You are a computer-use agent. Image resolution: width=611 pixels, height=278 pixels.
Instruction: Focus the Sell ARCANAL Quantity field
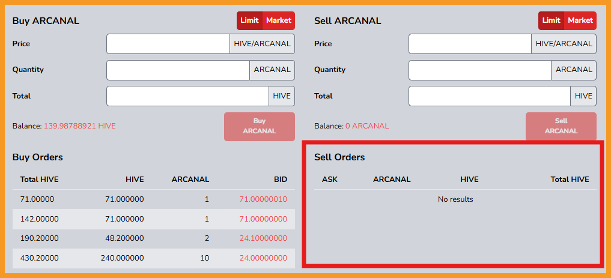[x=479, y=70]
